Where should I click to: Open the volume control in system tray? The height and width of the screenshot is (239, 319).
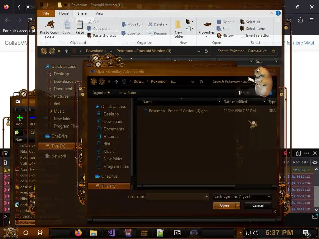[x=255, y=233]
